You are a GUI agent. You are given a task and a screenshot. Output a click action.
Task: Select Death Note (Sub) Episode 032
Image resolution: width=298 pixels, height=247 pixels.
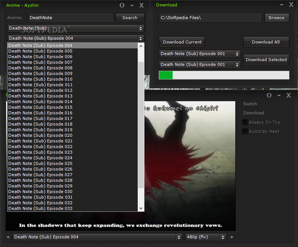click(x=72, y=203)
